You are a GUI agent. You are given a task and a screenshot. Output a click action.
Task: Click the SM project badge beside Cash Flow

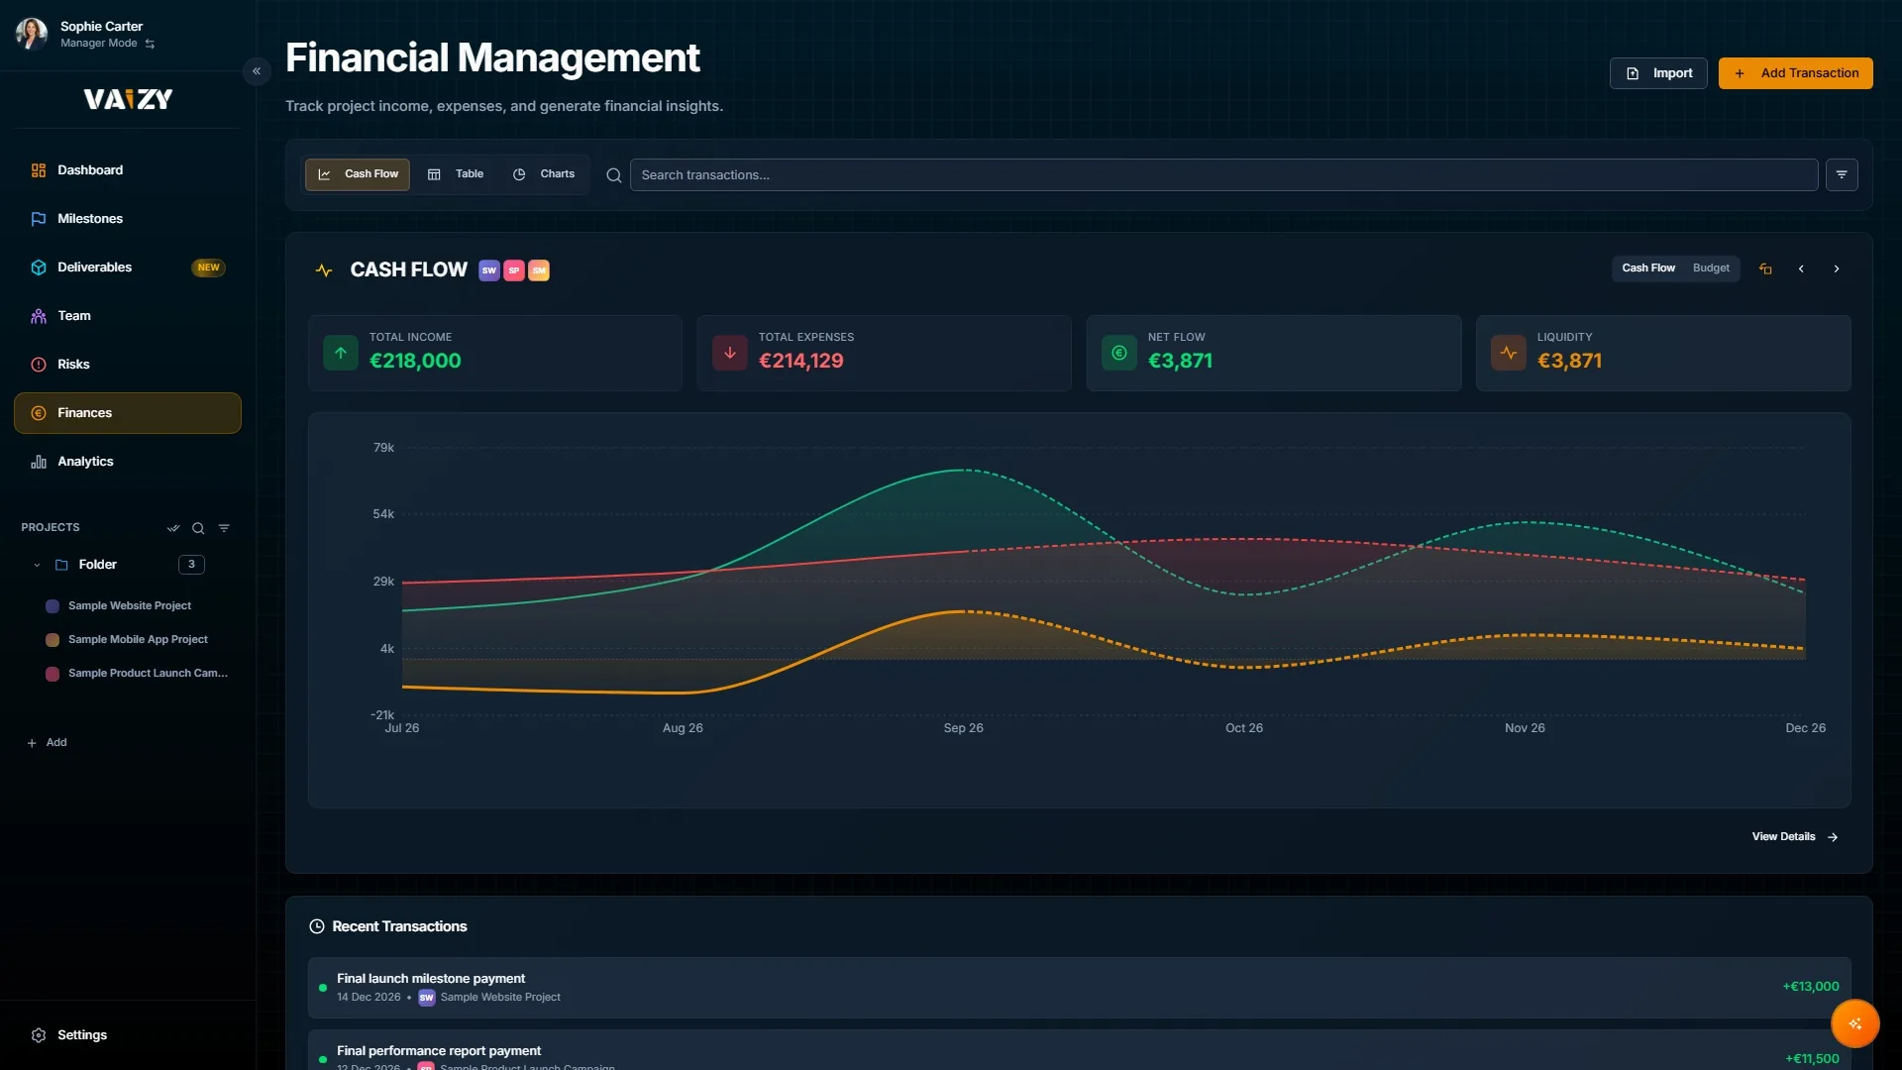tap(539, 270)
